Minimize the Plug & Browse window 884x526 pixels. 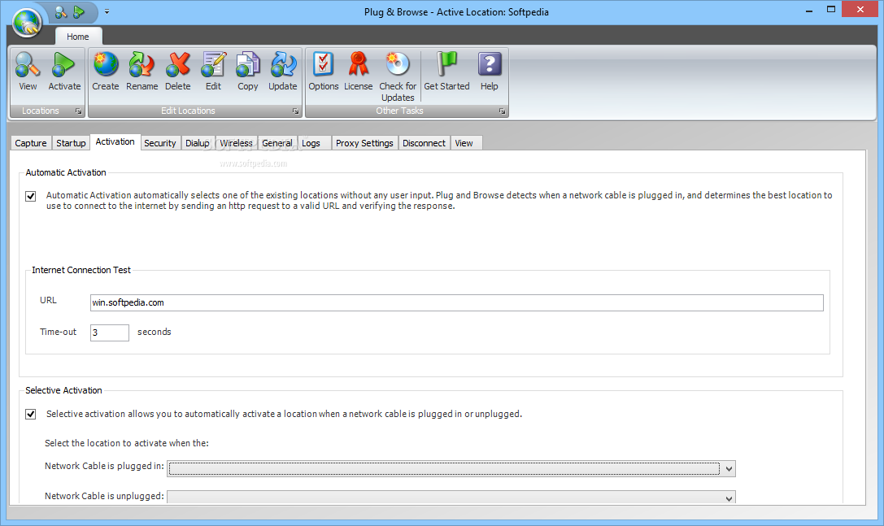[809, 10]
